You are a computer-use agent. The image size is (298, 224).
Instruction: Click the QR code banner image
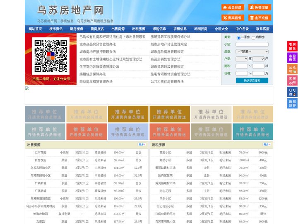51,59
